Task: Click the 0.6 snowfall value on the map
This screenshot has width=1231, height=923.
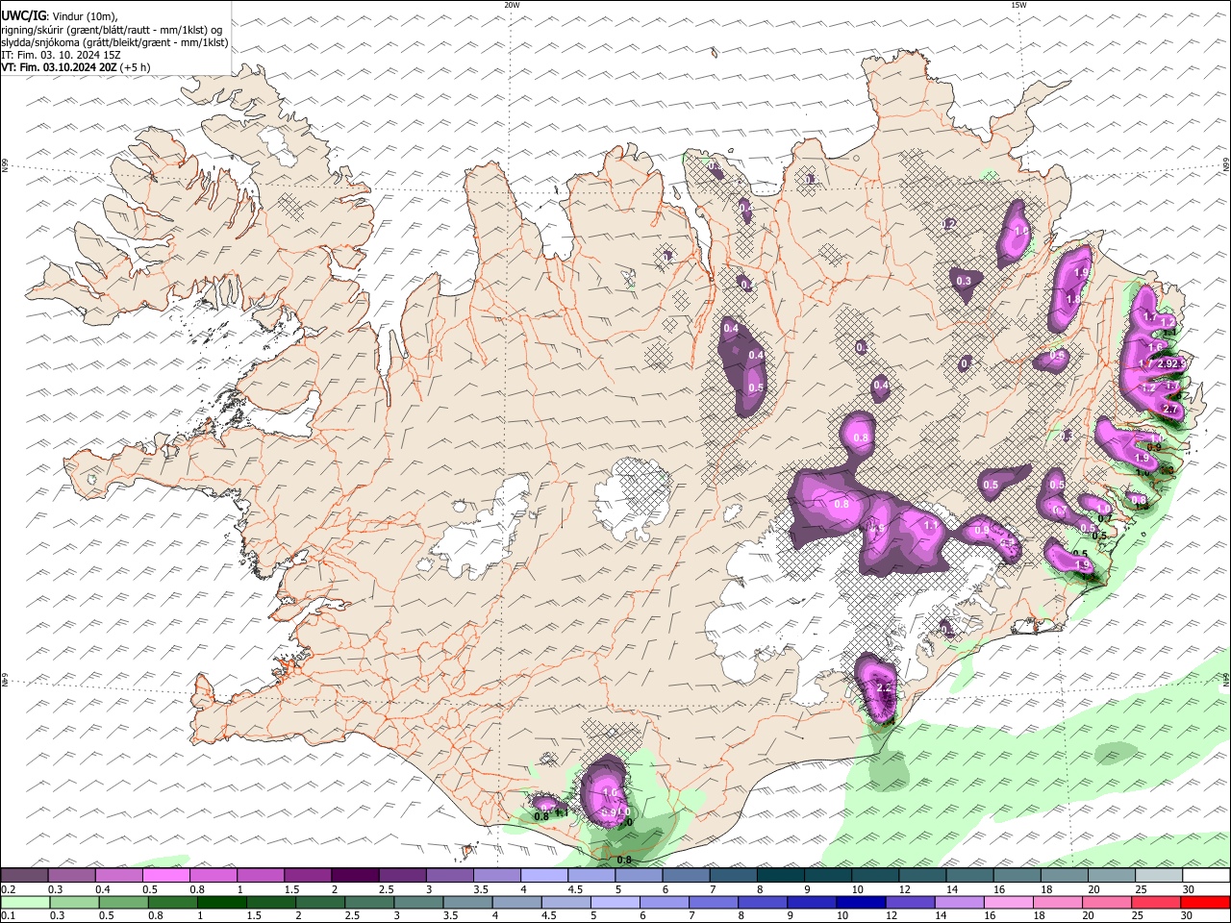Action: click(1057, 355)
